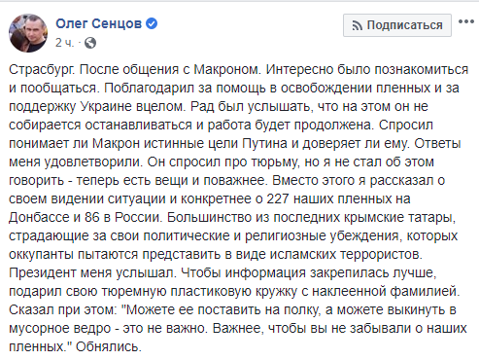Click the number "227" in the post
The image size is (479, 360).
[x=278, y=198]
